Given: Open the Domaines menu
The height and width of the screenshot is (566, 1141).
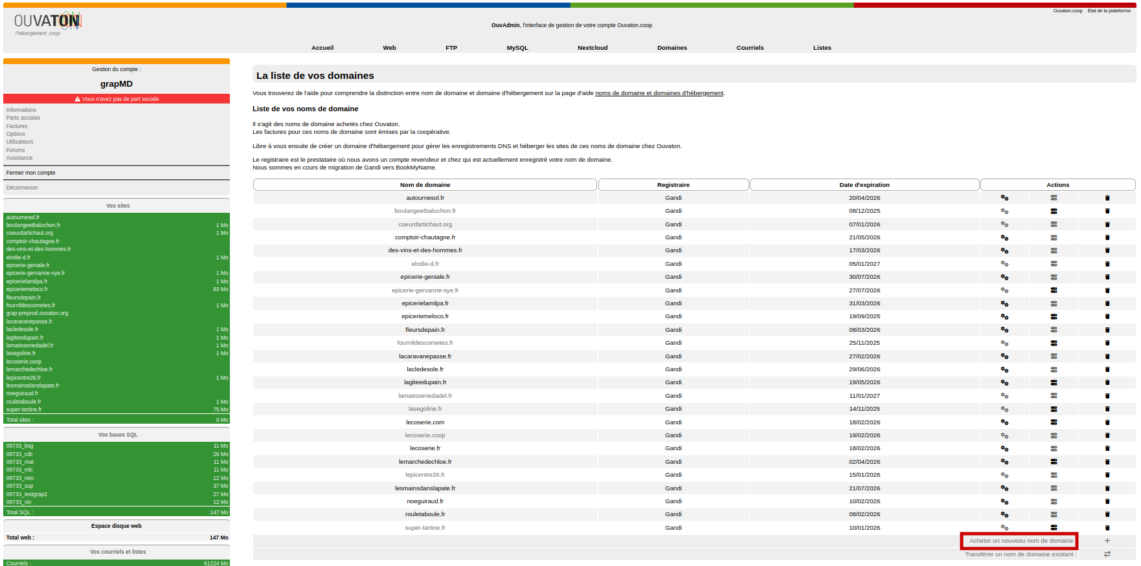Looking at the screenshot, I should tap(672, 48).
